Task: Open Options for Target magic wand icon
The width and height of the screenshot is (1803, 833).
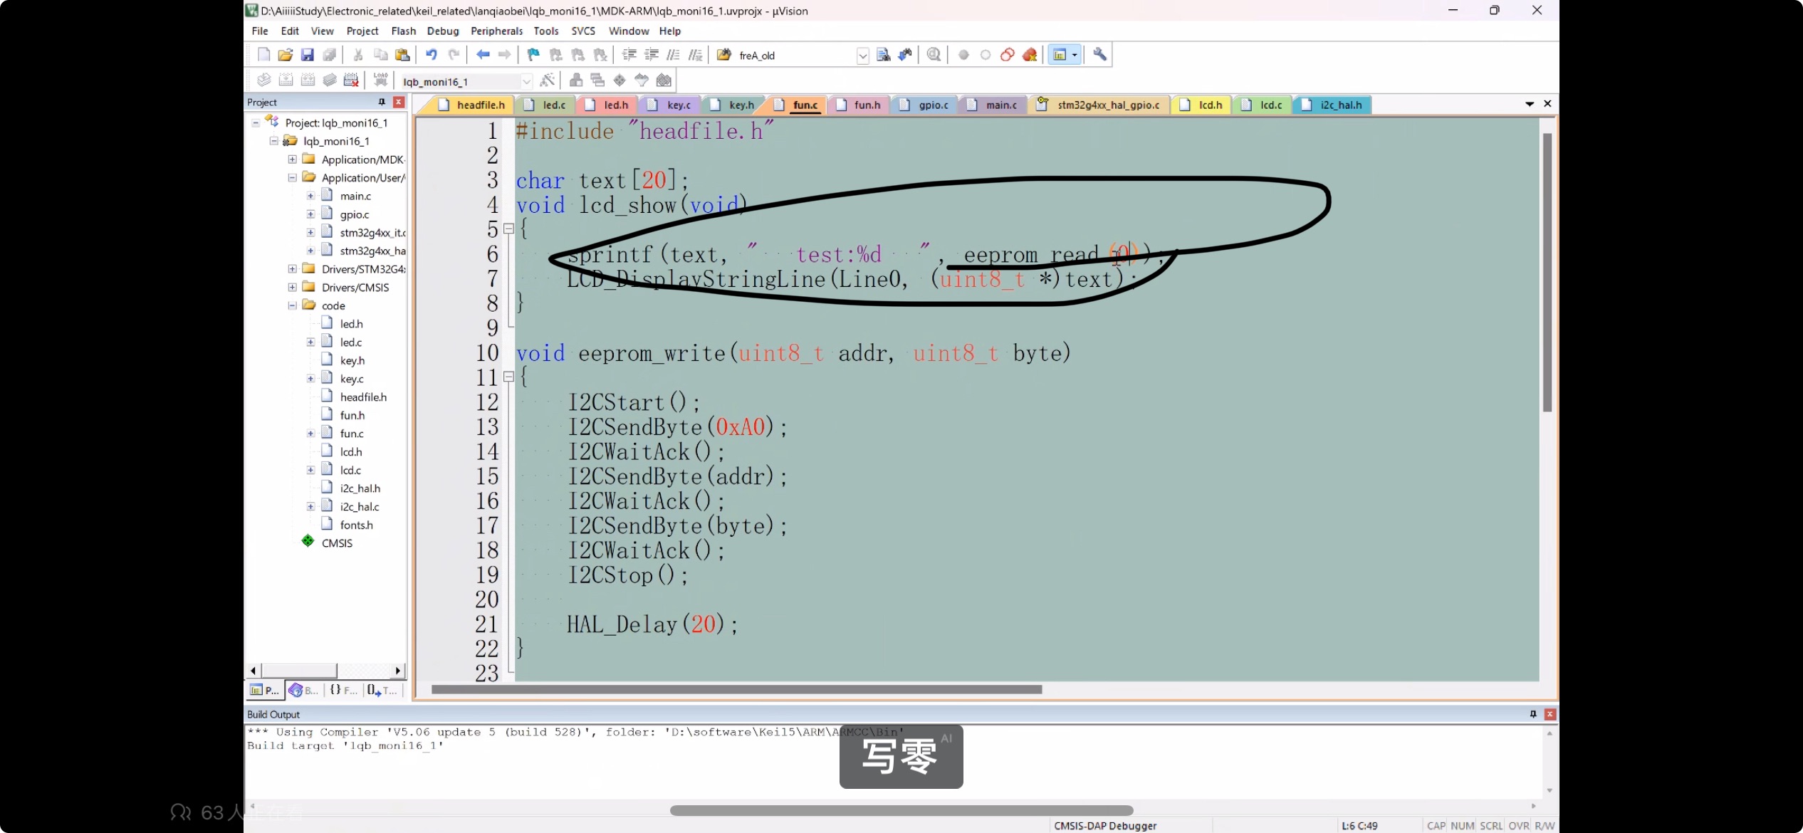Action: [x=547, y=80]
